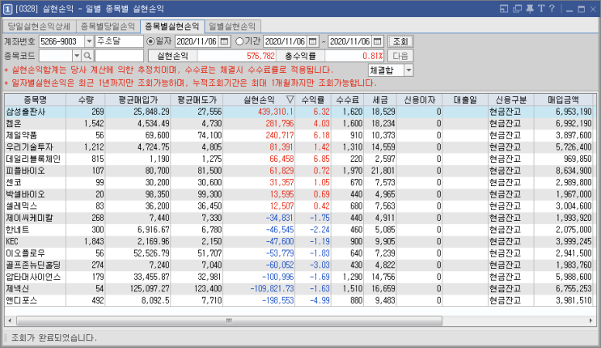Click the horizontal scrollbar thumb
The width and height of the screenshot is (601, 348).
tap(229, 320)
